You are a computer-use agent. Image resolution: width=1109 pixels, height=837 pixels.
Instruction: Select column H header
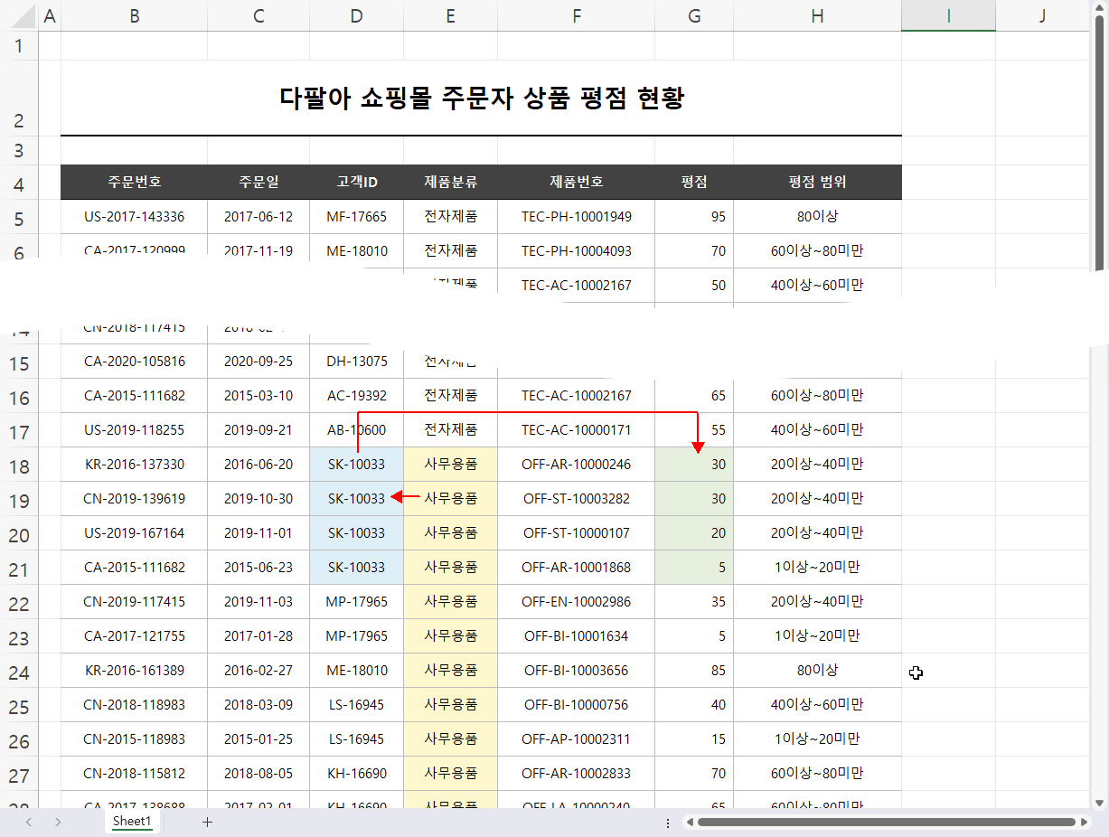(x=817, y=15)
